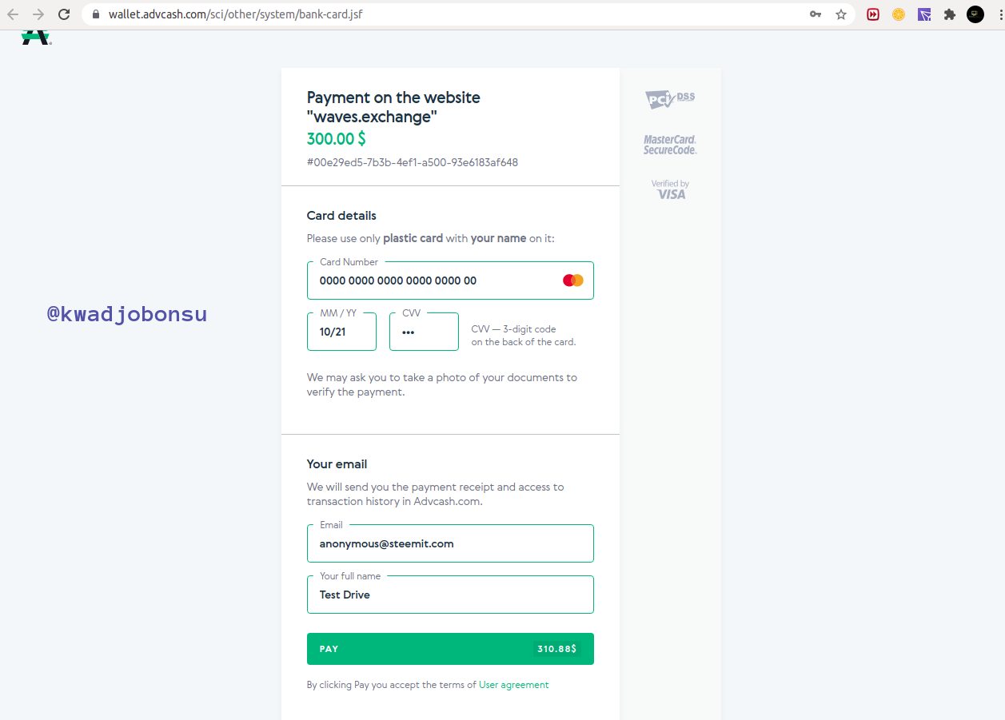This screenshot has width=1005, height=720.
Task: Reload the page with the refresh icon
Action: [65, 14]
